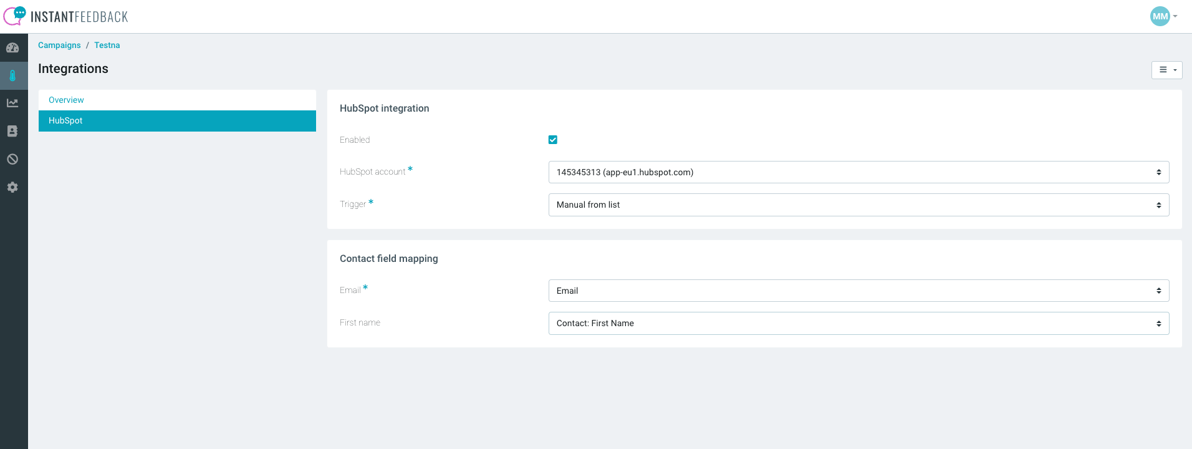The height and width of the screenshot is (449, 1192).
Task: Open the dashboard icon in the sidebar
Action: pyautogui.click(x=12, y=48)
